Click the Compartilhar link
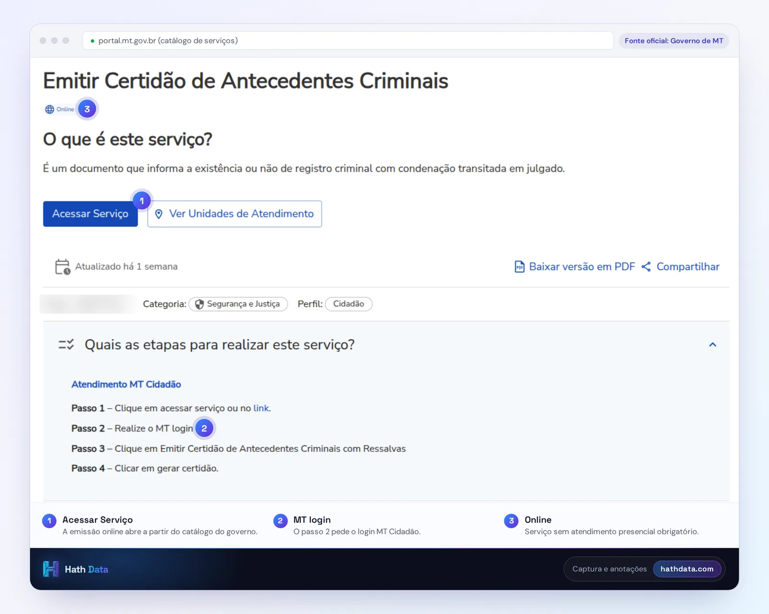769x614 pixels. click(x=681, y=267)
